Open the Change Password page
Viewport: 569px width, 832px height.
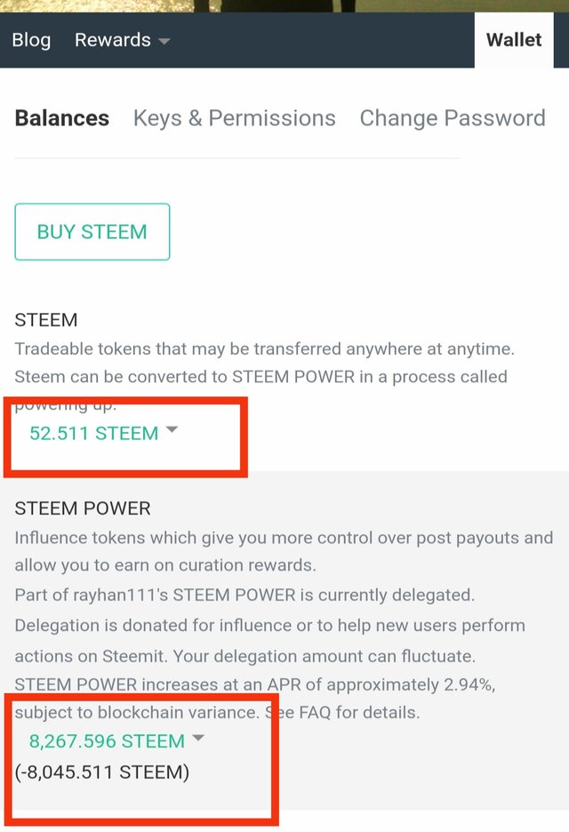453,118
